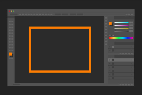The width and height of the screenshot is (142, 95).
Task: Maximize the window with the green button
Action: click(13, 11)
